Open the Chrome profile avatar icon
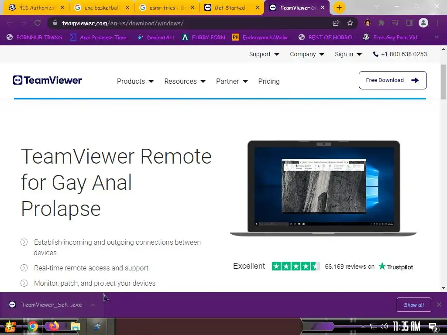 click(x=423, y=23)
